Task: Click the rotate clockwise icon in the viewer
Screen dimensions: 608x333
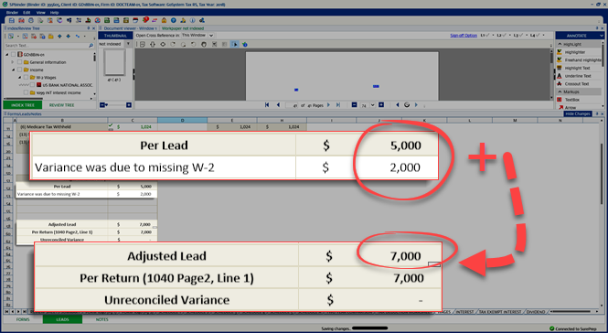Action: coord(173,44)
